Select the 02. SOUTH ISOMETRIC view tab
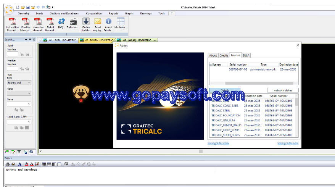This screenshot has height=187, width=335. pyautogui.click(x=97, y=40)
